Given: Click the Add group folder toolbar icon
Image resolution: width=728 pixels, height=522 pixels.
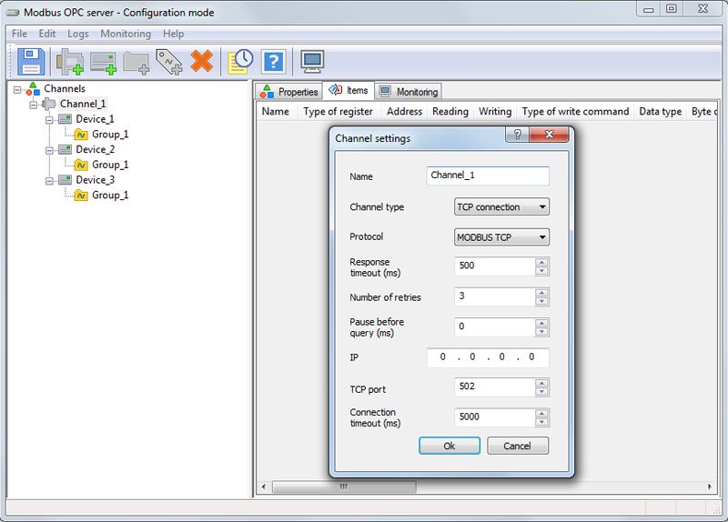Looking at the screenshot, I should (136, 63).
